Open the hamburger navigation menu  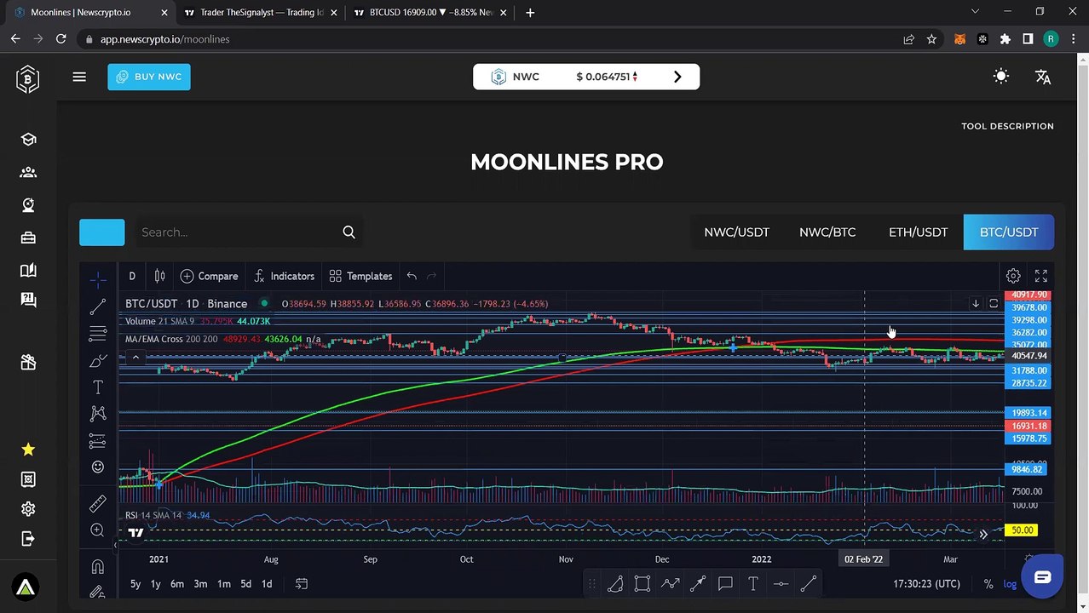79,77
